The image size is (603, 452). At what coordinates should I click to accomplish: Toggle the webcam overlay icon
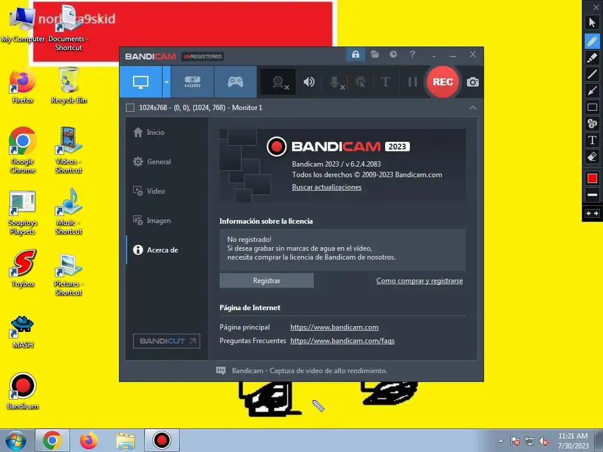pos(278,82)
